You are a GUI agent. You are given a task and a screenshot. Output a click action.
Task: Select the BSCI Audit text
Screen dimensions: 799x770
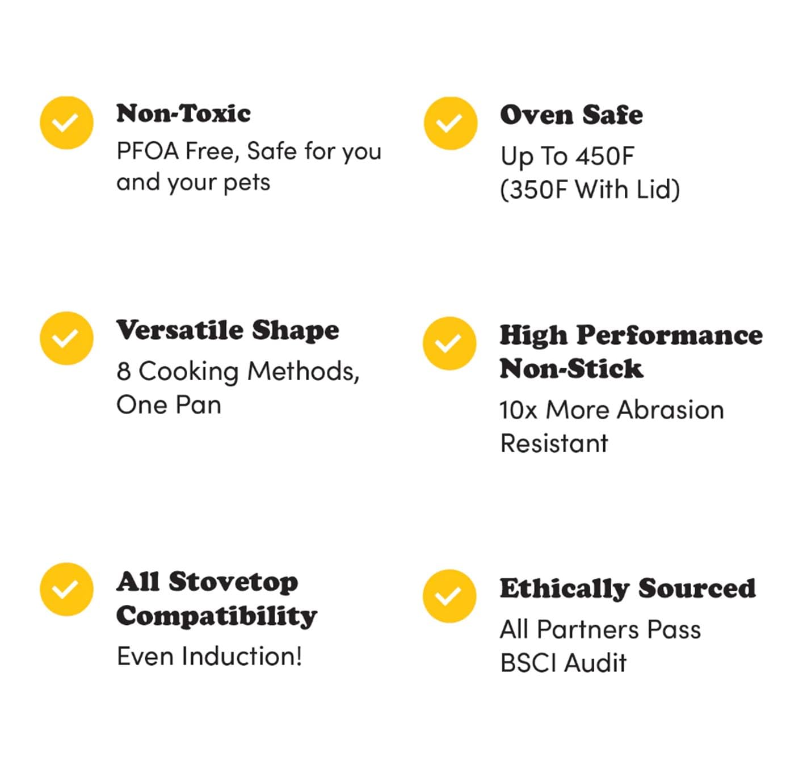point(563,663)
